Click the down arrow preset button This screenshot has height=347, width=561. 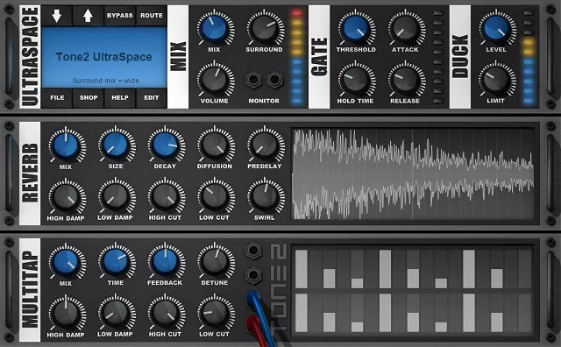click(x=56, y=16)
